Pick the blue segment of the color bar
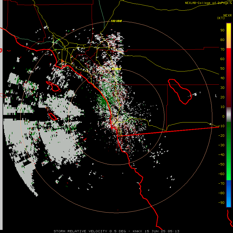 [x=229, y=193]
